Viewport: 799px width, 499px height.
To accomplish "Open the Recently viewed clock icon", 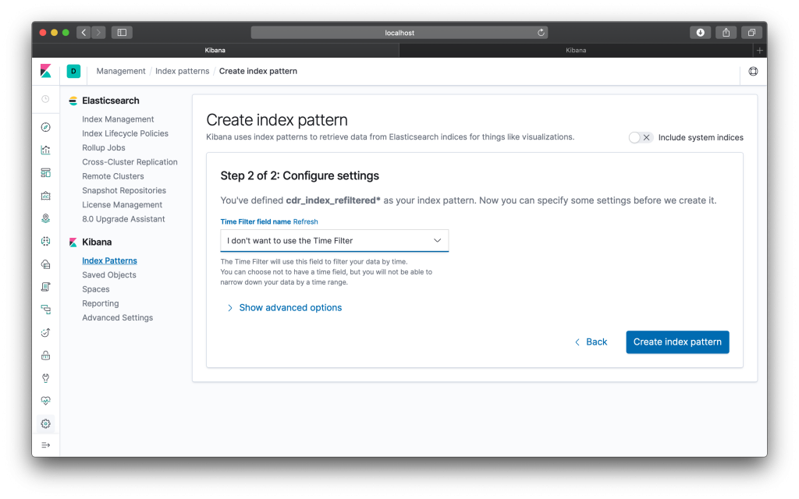I will pyautogui.click(x=46, y=99).
